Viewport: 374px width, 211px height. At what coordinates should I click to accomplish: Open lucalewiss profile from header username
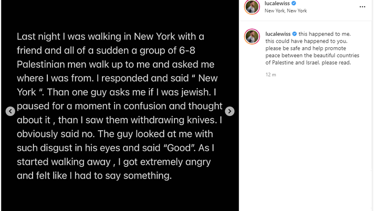pos(277,3)
